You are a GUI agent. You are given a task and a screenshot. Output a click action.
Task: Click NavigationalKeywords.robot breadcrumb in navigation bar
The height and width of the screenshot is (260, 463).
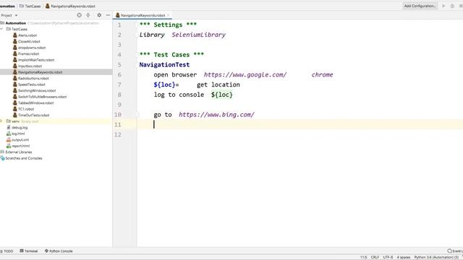pos(73,6)
